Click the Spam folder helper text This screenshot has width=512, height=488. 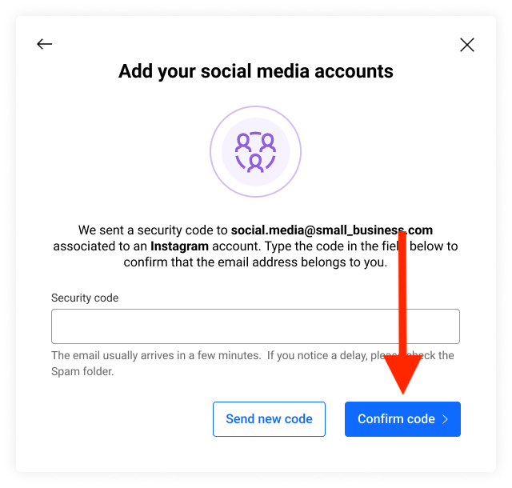82,371
